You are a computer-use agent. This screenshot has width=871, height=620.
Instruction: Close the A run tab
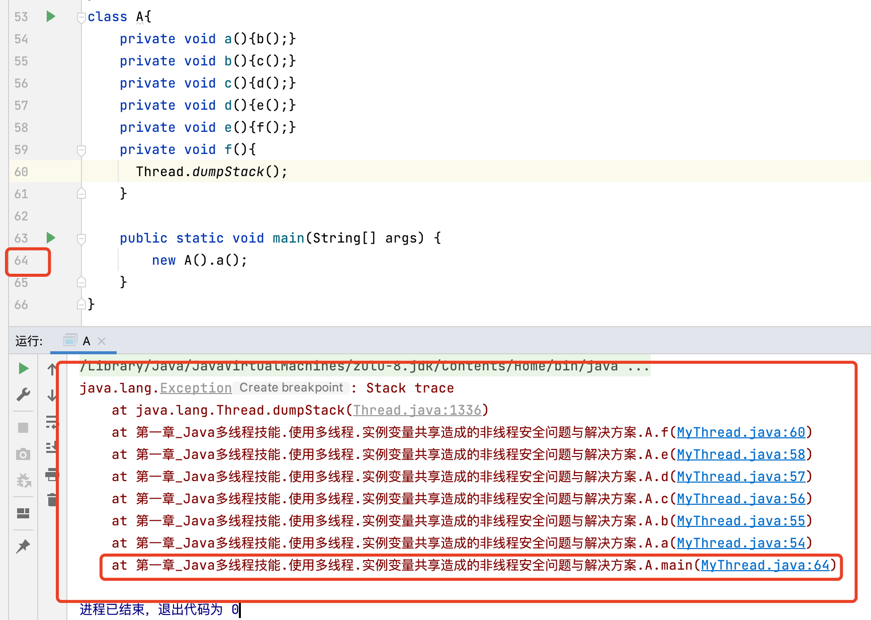pos(102,341)
